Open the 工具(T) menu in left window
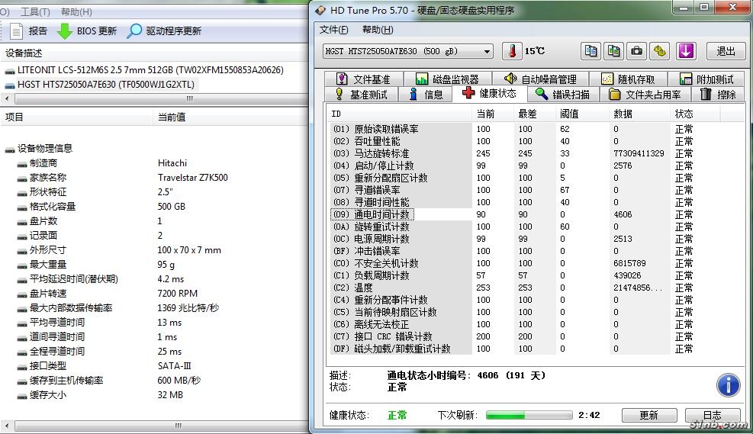Screen dimensions: 753x434 pos(35,12)
